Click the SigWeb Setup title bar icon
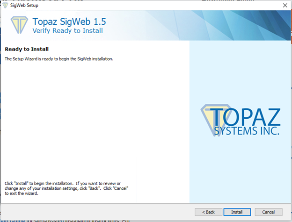The width and height of the screenshot is (292, 222). (x=5, y=5)
